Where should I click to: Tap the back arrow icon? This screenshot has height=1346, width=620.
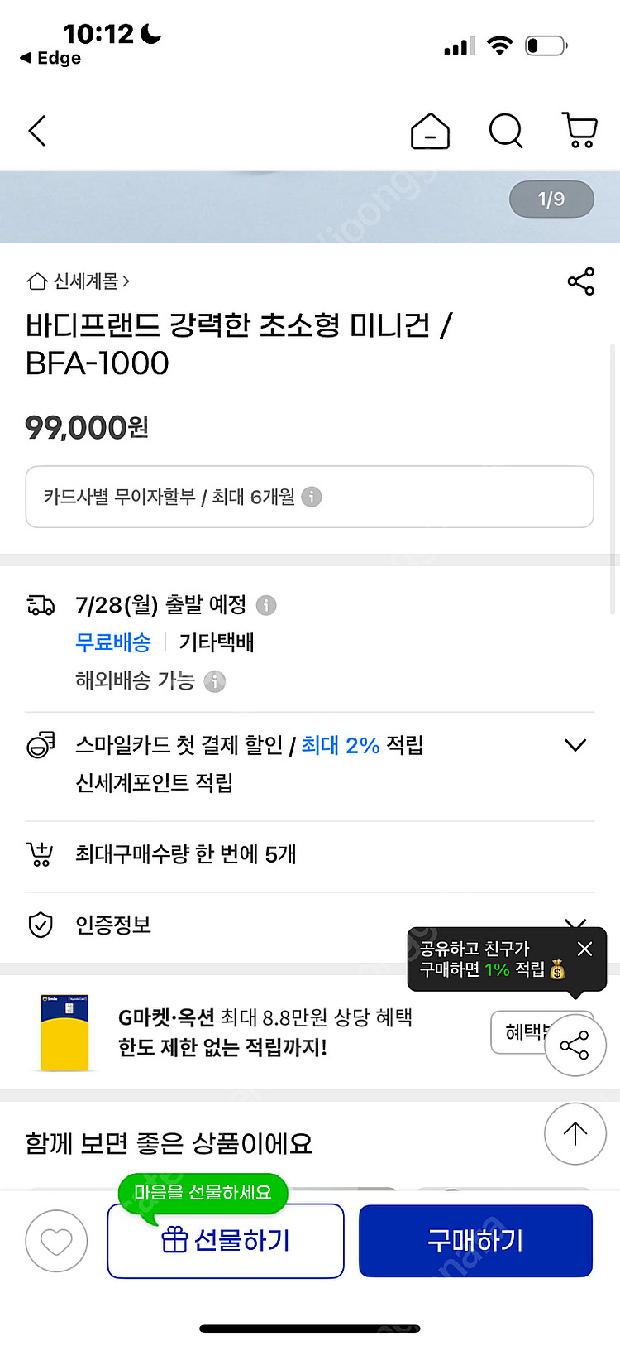[37, 131]
